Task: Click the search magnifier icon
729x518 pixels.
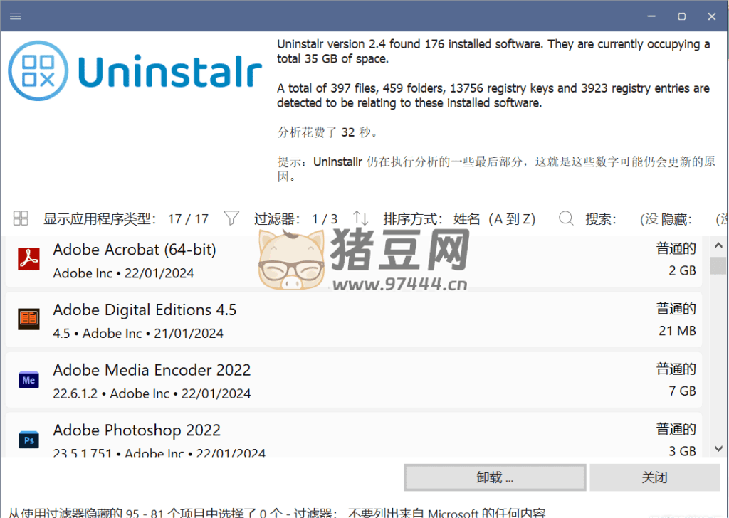Action: tap(566, 218)
